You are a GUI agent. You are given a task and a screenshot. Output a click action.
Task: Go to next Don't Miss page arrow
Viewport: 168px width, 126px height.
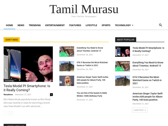coord(11,113)
